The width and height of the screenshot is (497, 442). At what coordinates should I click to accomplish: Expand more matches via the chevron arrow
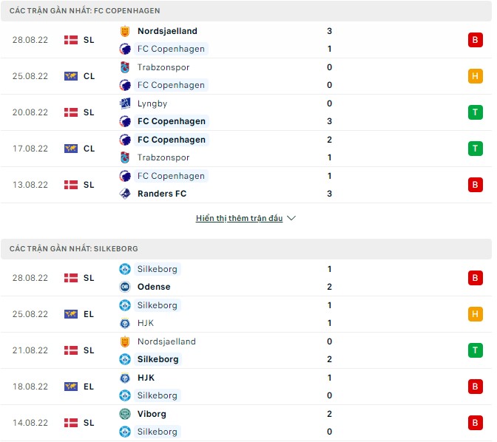click(291, 219)
